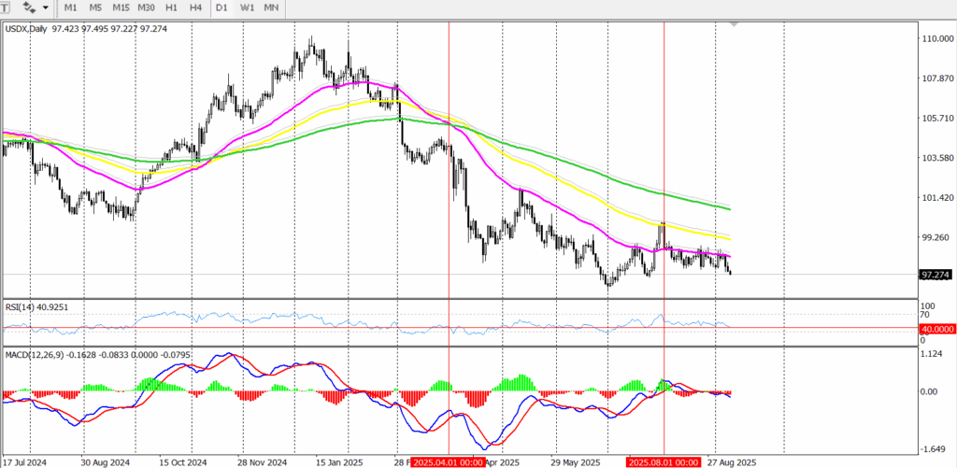The image size is (957, 468).
Task: Toggle the active D1 daily timeframe
Action: coord(221,7)
